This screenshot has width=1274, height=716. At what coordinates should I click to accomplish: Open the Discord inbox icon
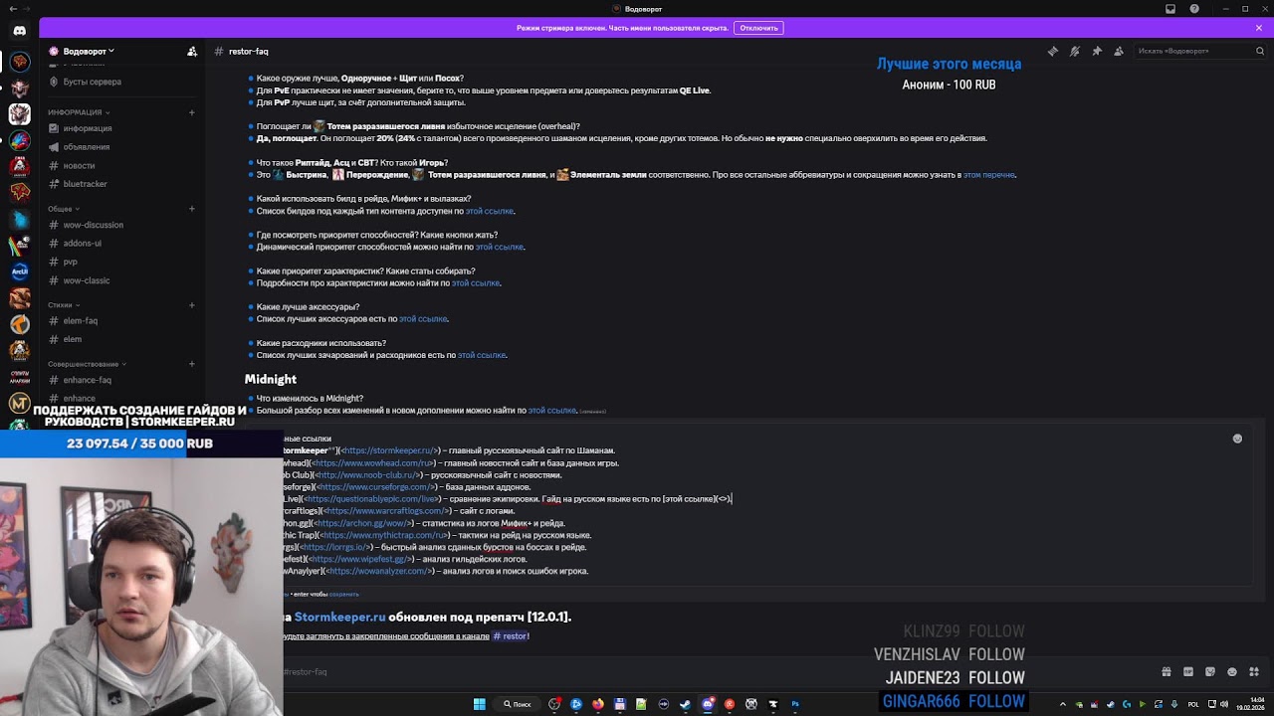1170,9
